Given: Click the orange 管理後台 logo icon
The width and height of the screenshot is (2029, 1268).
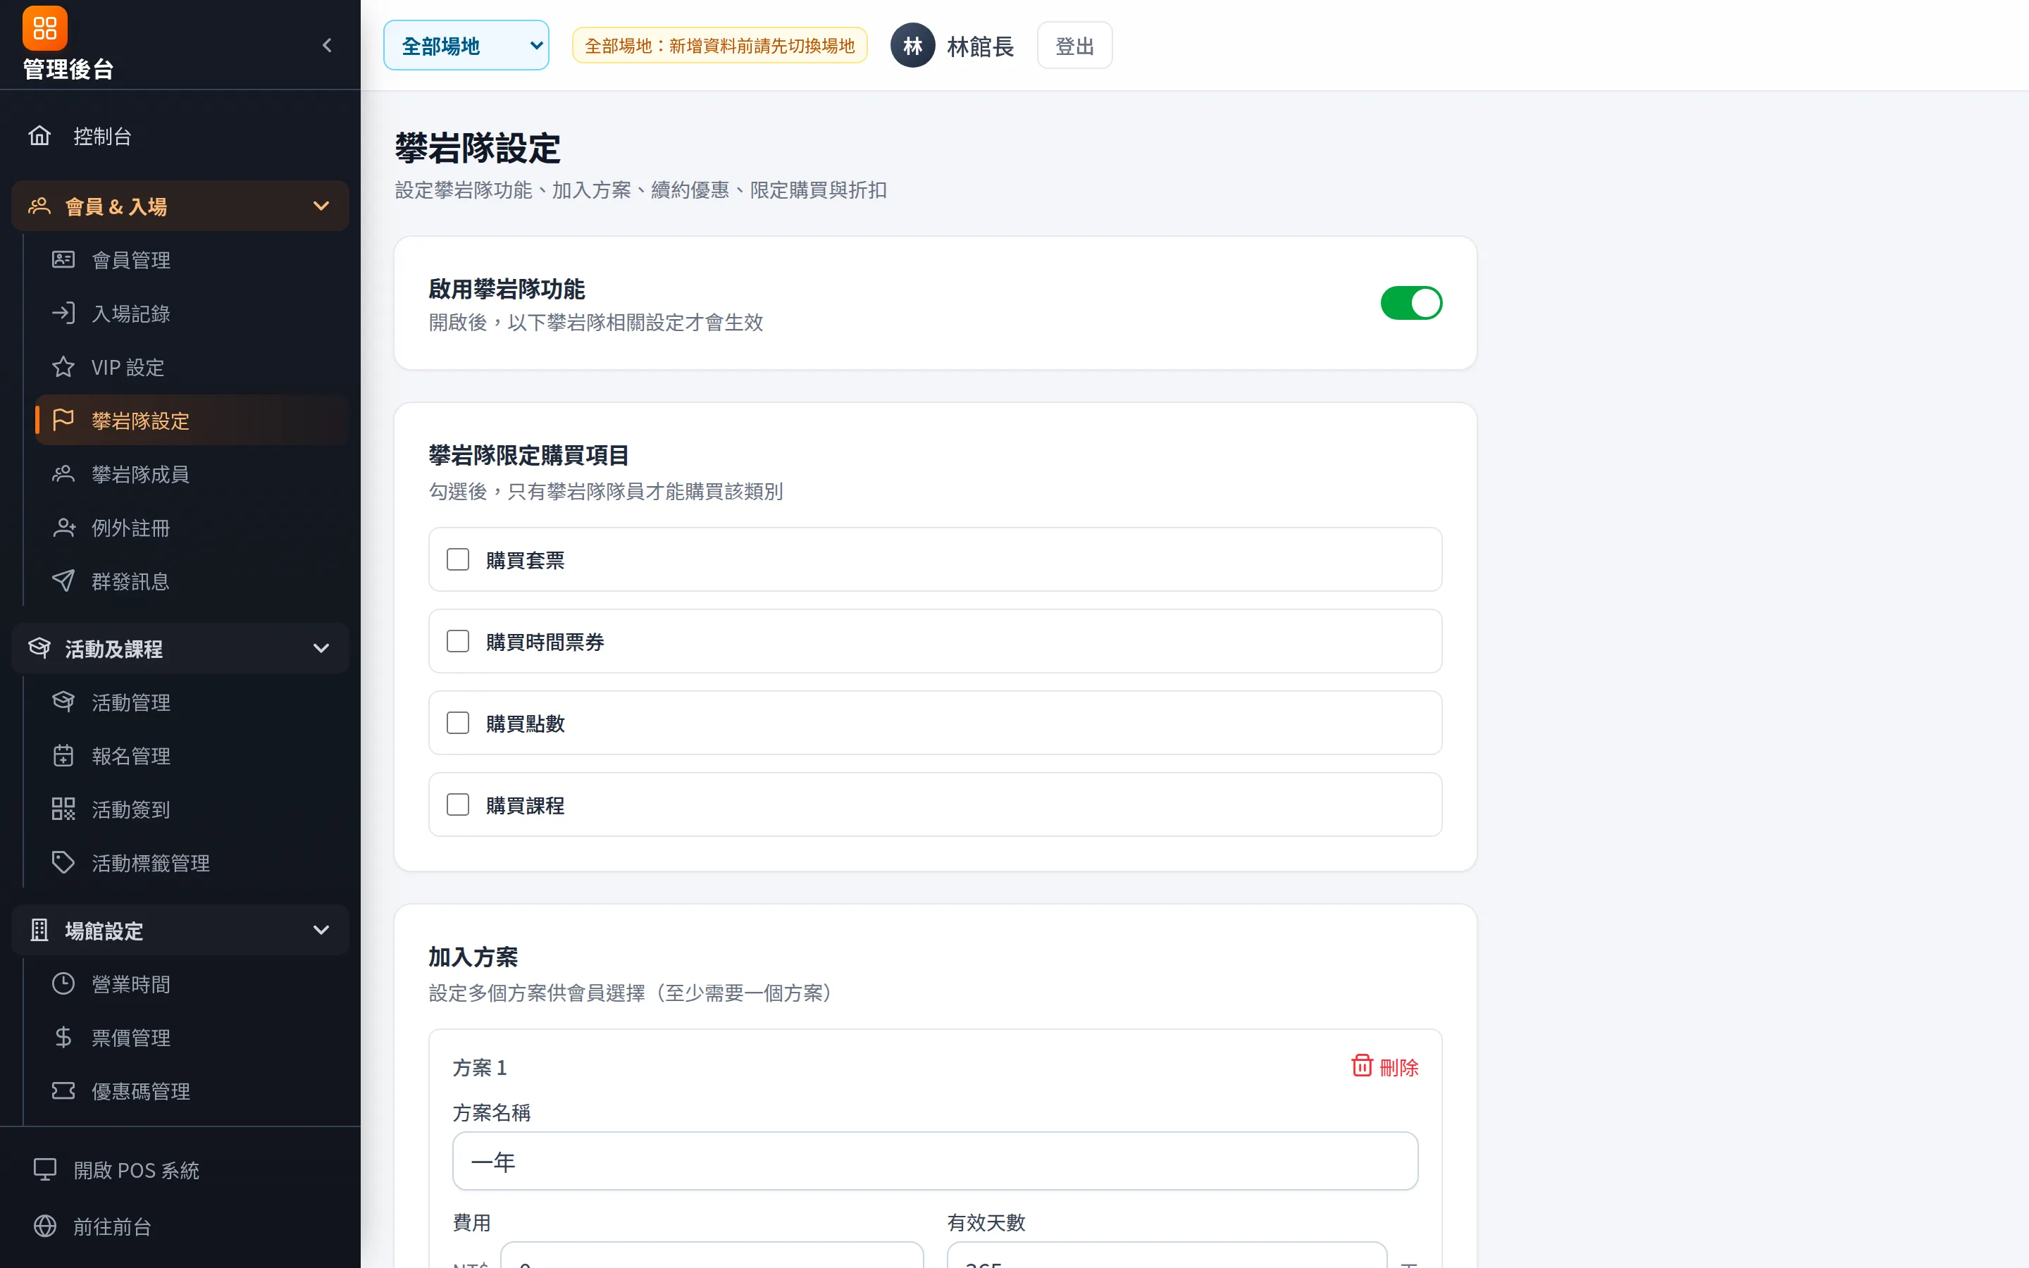Looking at the screenshot, I should tap(44, 28).
